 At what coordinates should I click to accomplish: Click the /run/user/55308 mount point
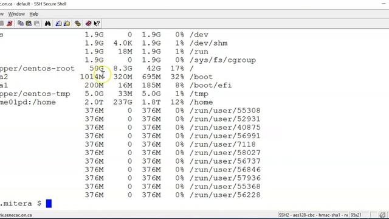pos(225,111)
